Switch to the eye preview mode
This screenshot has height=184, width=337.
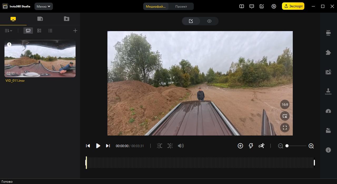tap(209, 21)
